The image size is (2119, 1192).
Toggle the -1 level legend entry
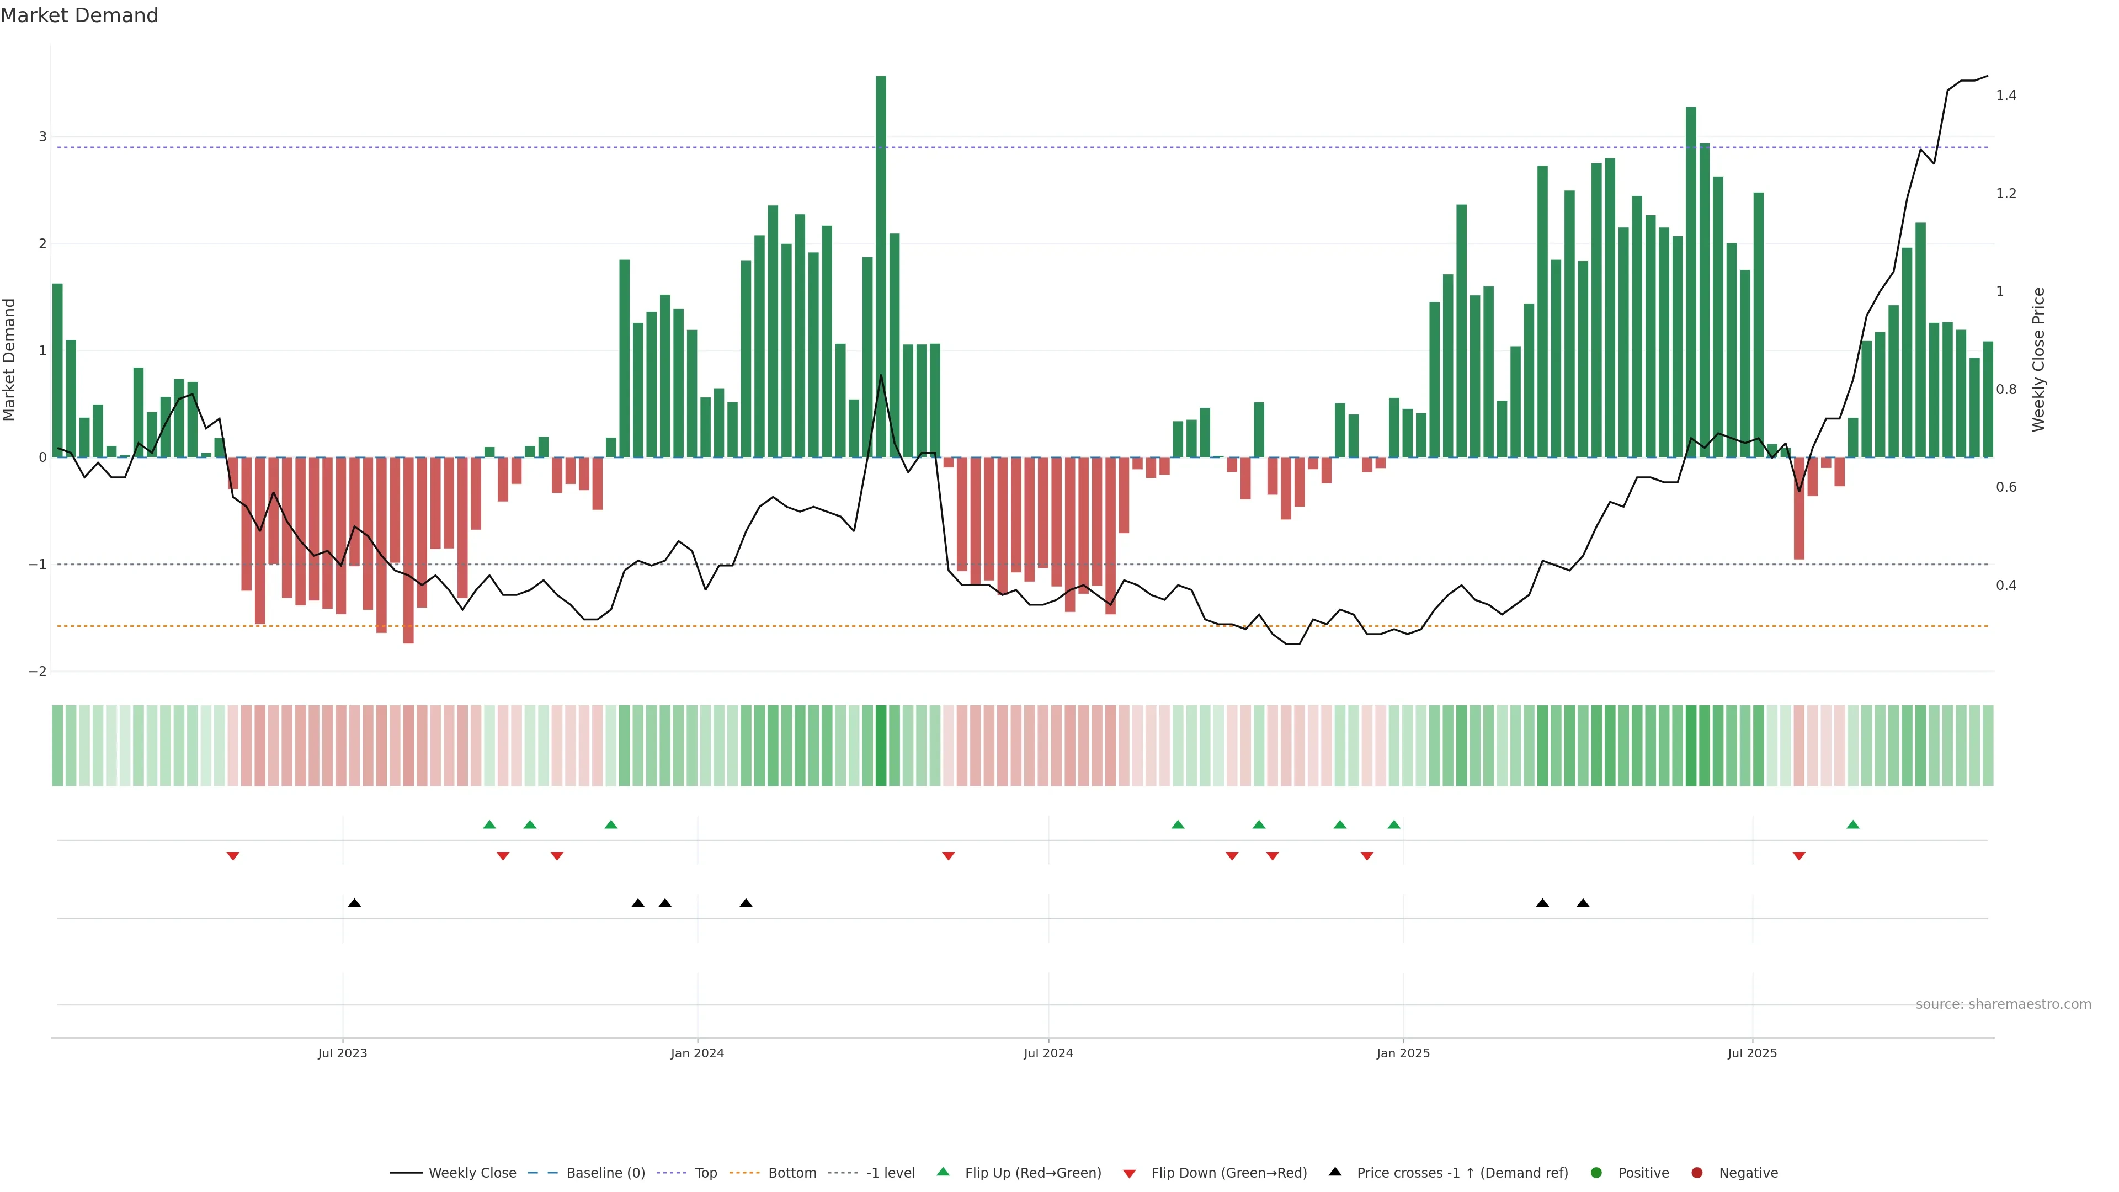click(x=890, y=1173)
